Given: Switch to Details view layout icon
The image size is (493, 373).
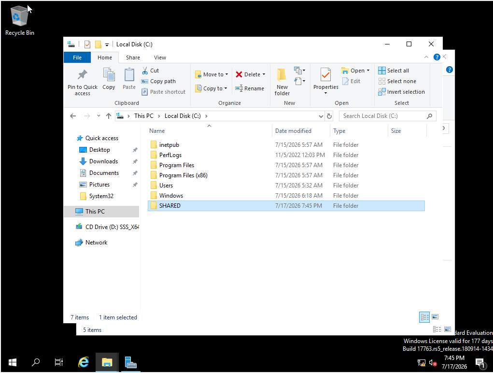Looking at the screenshot, I should point(424,317).
